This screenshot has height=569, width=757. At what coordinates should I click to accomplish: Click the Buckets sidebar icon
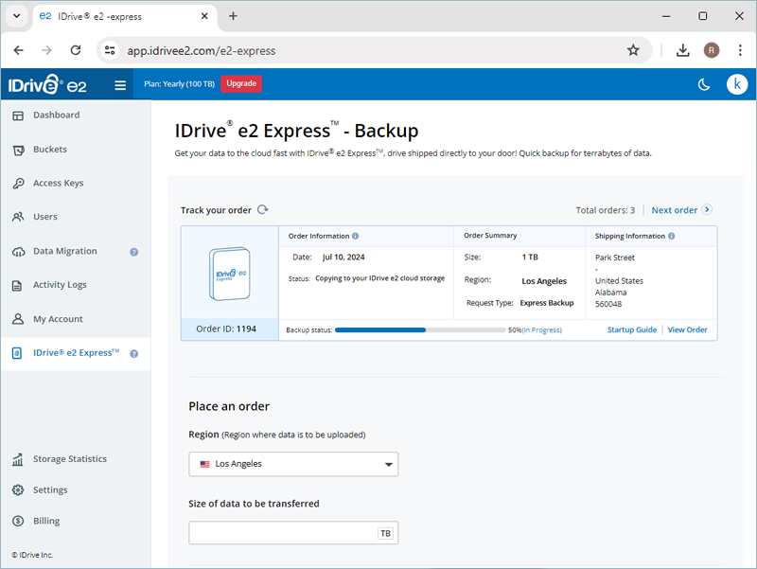18,151
